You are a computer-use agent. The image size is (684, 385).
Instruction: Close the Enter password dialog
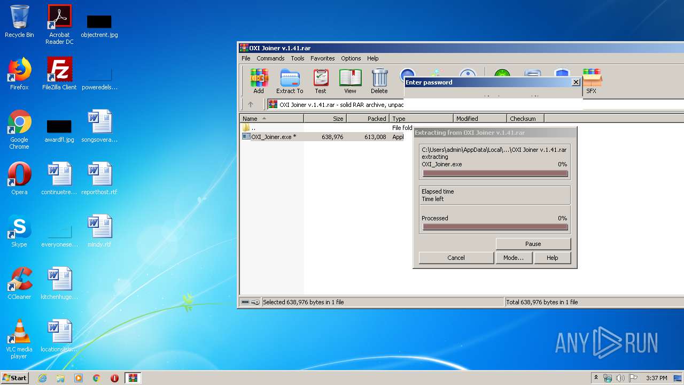(x=576, y=82)
